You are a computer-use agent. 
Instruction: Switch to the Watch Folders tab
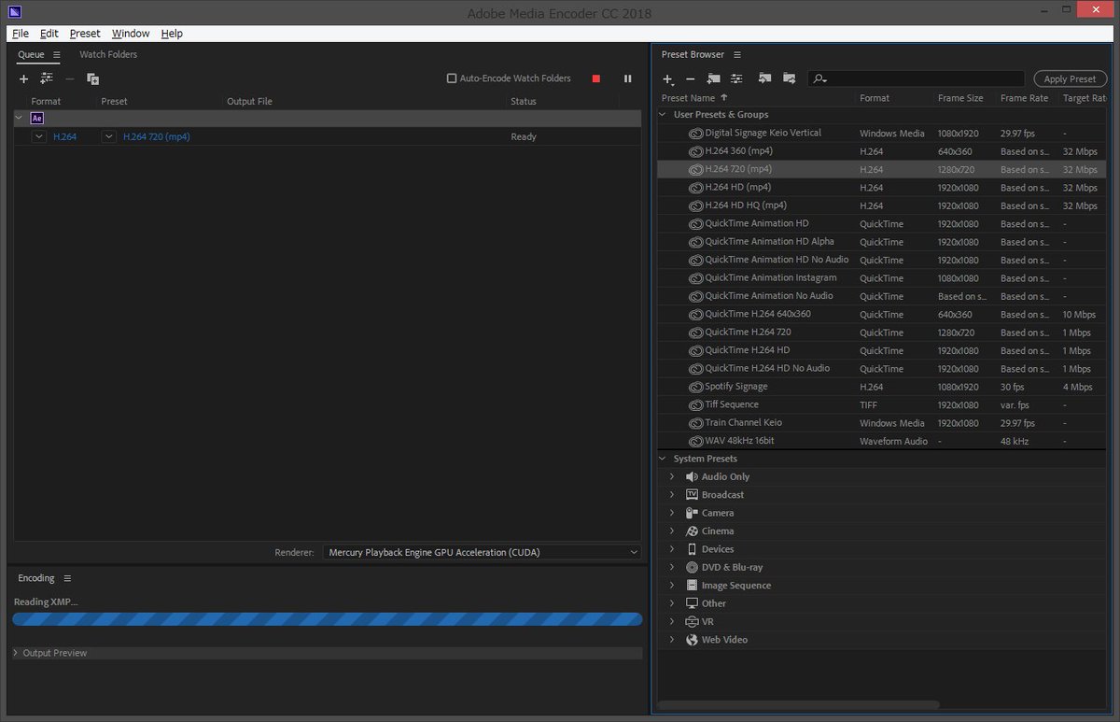coord(108,54)
